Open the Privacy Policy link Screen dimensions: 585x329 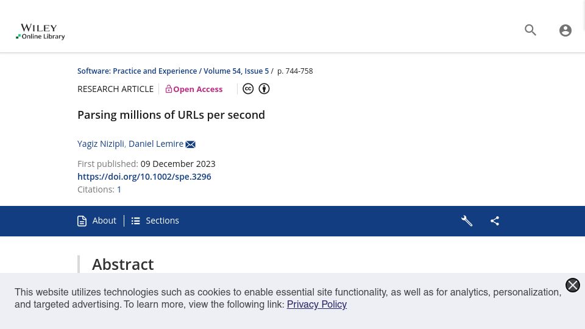(x=317, y=305)
